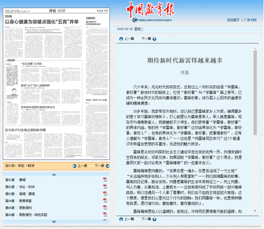The height and width of the screenshot is (229, 264).
Task: Click bottom 上一篇 text link
Action: click(x=129, y=219)
